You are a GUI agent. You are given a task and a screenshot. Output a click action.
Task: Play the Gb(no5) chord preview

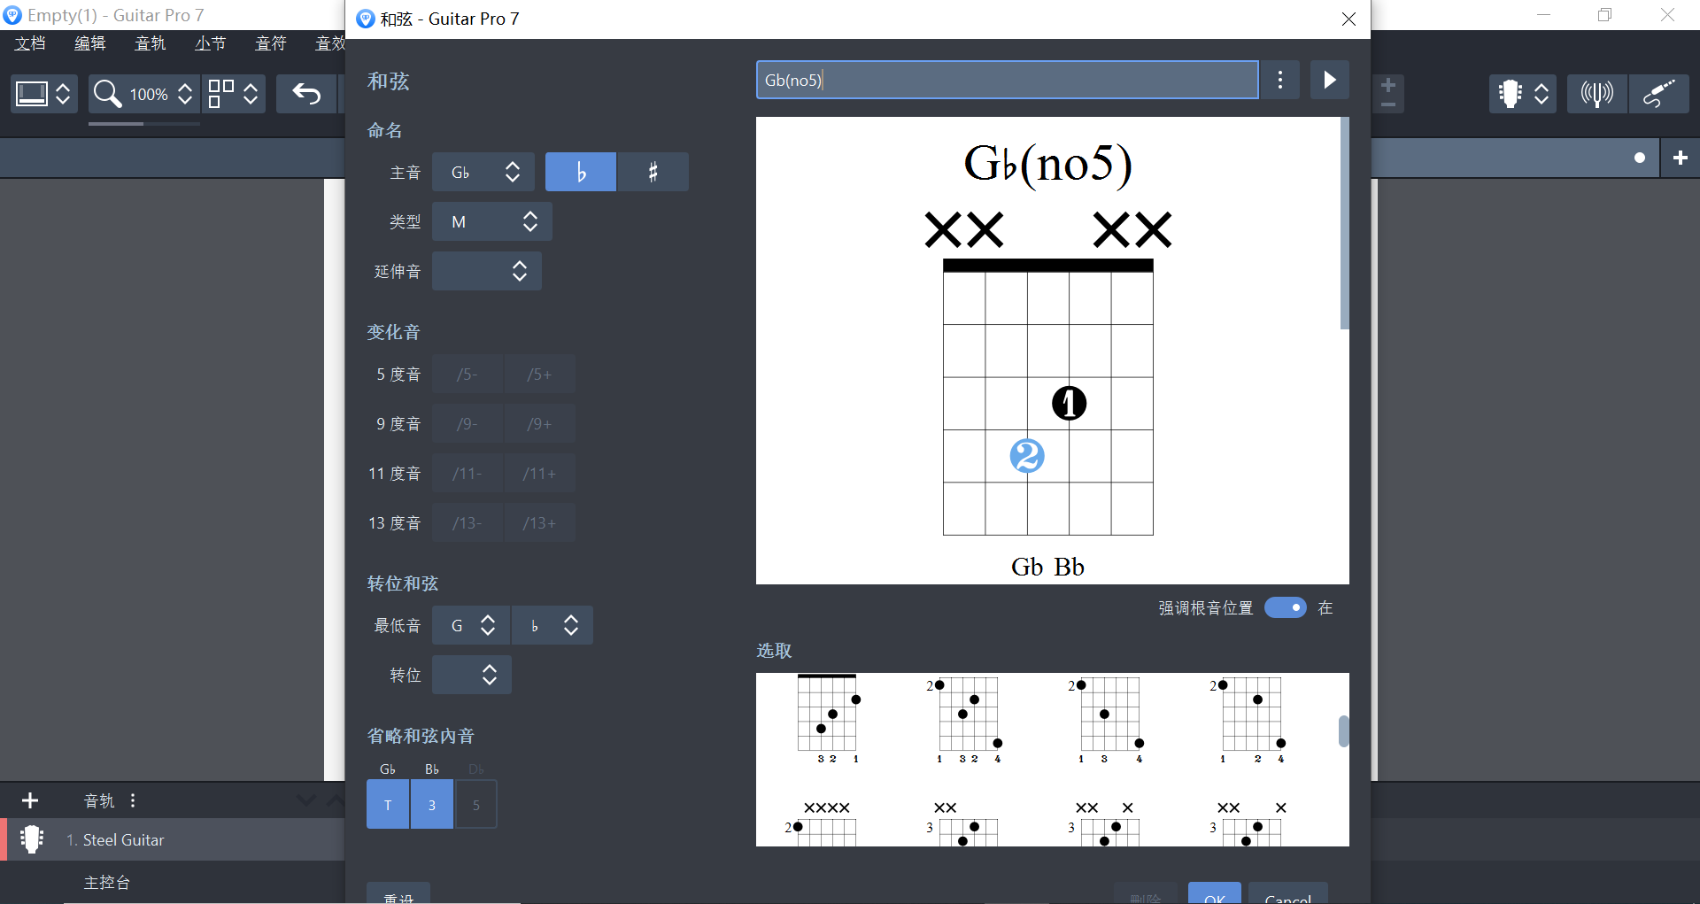(1329, 80)
